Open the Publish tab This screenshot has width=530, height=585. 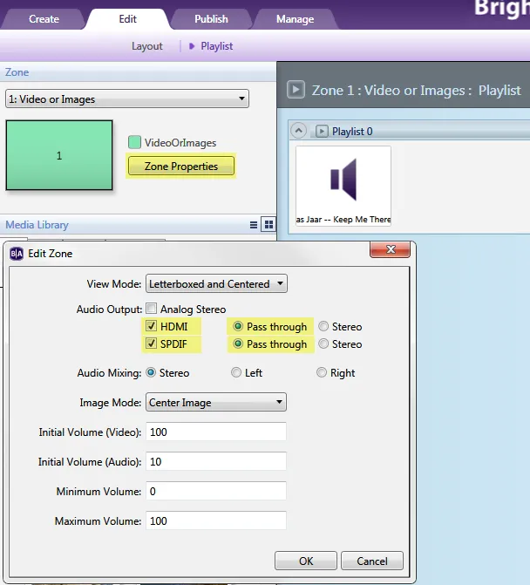click(211, 19)
